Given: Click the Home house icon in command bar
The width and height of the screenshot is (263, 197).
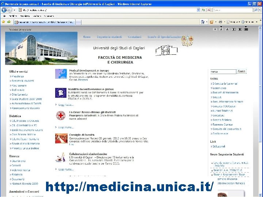Looking at the screenshot, I should [203, 22].
